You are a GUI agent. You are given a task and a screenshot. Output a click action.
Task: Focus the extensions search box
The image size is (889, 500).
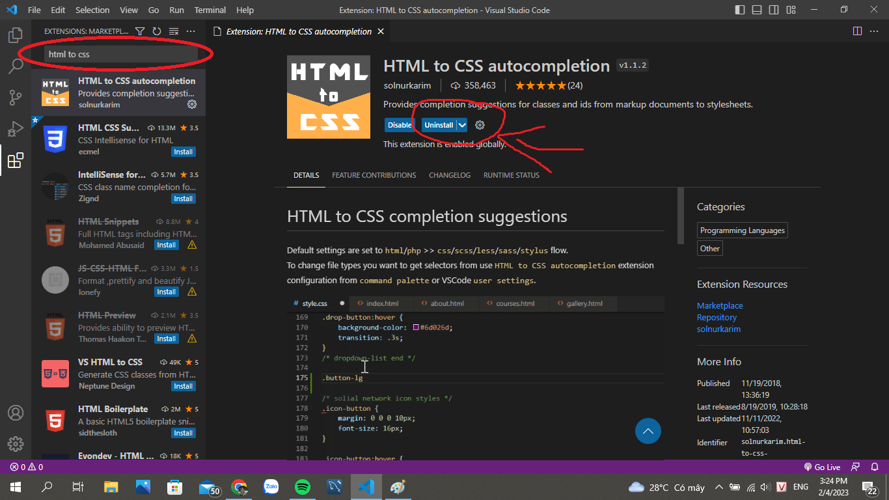coord(121,54)
